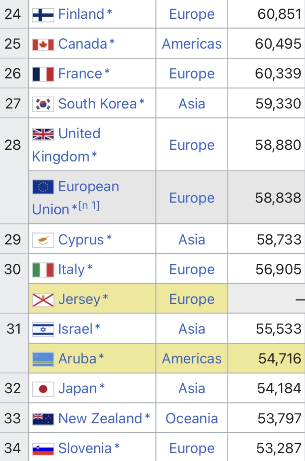Click the European Union flag icon
Screen dimensions: 305x461
pyautogui.click(x=43, y=187)
